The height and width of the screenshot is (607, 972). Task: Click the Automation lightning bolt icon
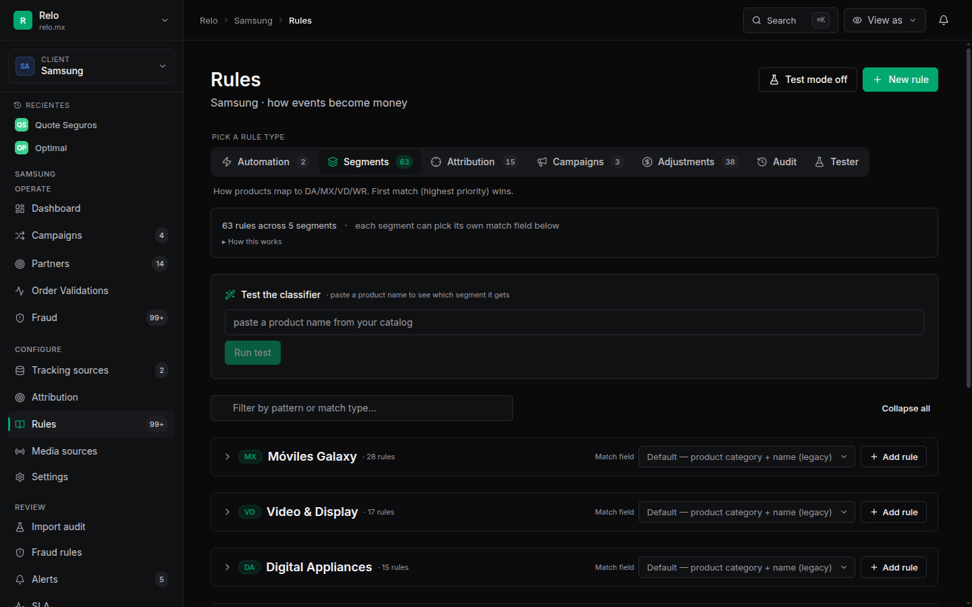227,162
